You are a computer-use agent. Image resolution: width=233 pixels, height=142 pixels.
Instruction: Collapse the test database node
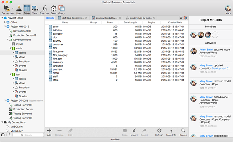click(x=11, y=74)
